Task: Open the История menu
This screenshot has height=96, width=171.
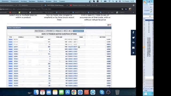Action: pyautogui.click(x=24, y=1)
